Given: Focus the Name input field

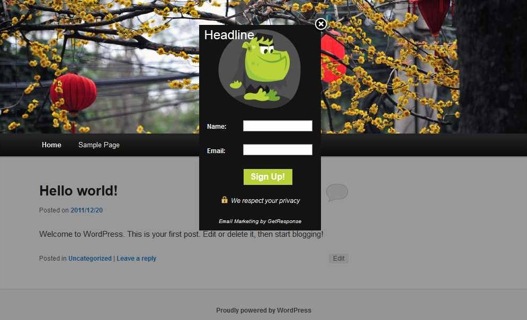Looking at the screenshot, I should (278, 126).
